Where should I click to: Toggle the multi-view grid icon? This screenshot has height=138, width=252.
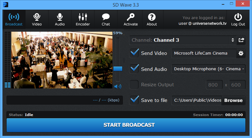pos(8,85)
